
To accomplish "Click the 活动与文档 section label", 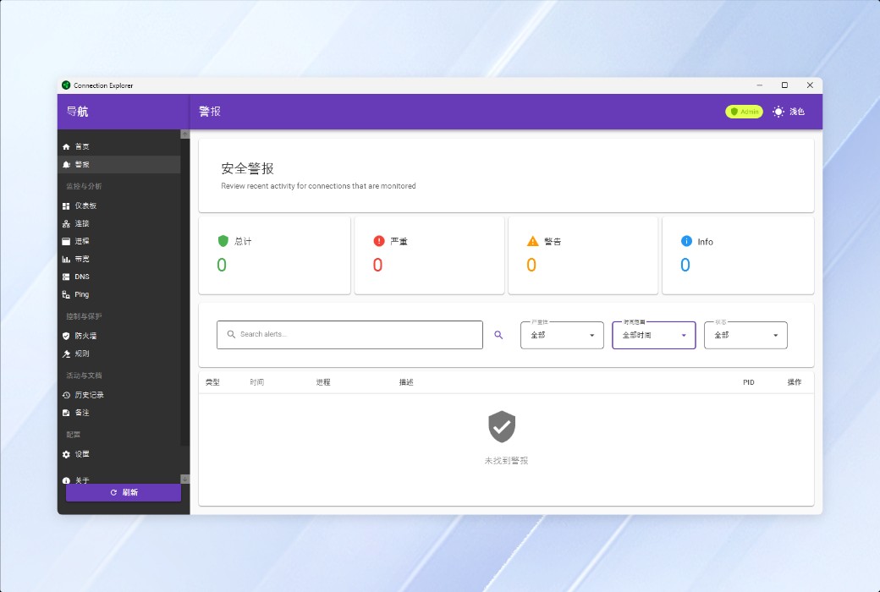I will click(84, 375).
